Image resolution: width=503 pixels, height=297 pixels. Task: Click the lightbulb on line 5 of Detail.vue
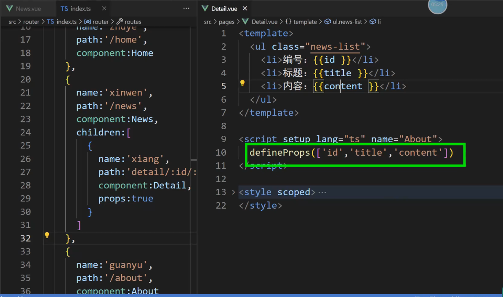242,83
